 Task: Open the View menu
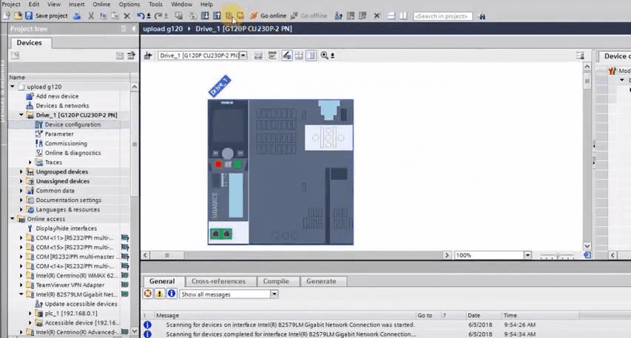pyautogui.click(x=54, y=4)
